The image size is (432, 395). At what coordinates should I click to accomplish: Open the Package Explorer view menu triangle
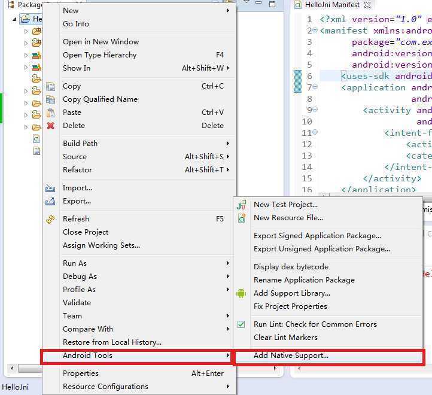pos(246,2)
